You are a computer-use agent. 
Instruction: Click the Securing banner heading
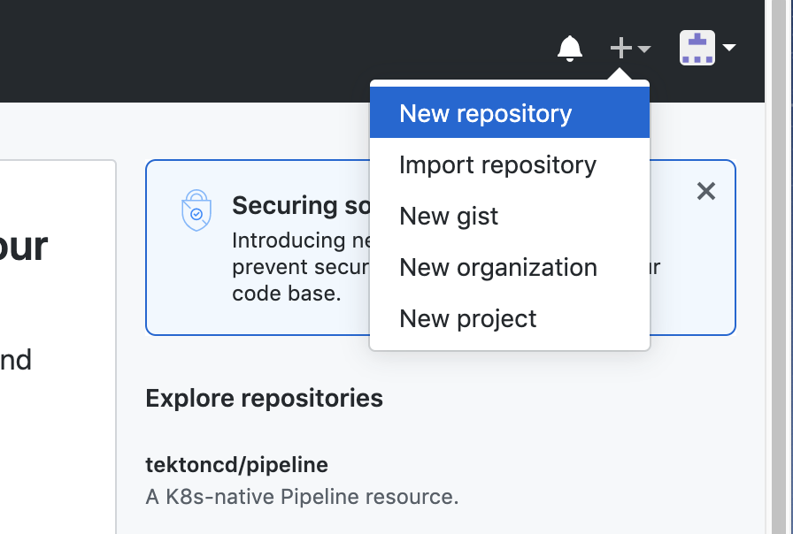point(301,206)
